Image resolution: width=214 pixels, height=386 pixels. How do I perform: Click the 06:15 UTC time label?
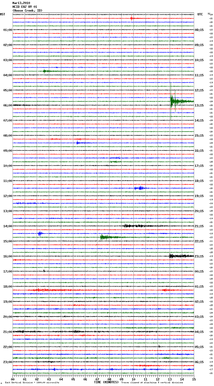tap(199, 362)
